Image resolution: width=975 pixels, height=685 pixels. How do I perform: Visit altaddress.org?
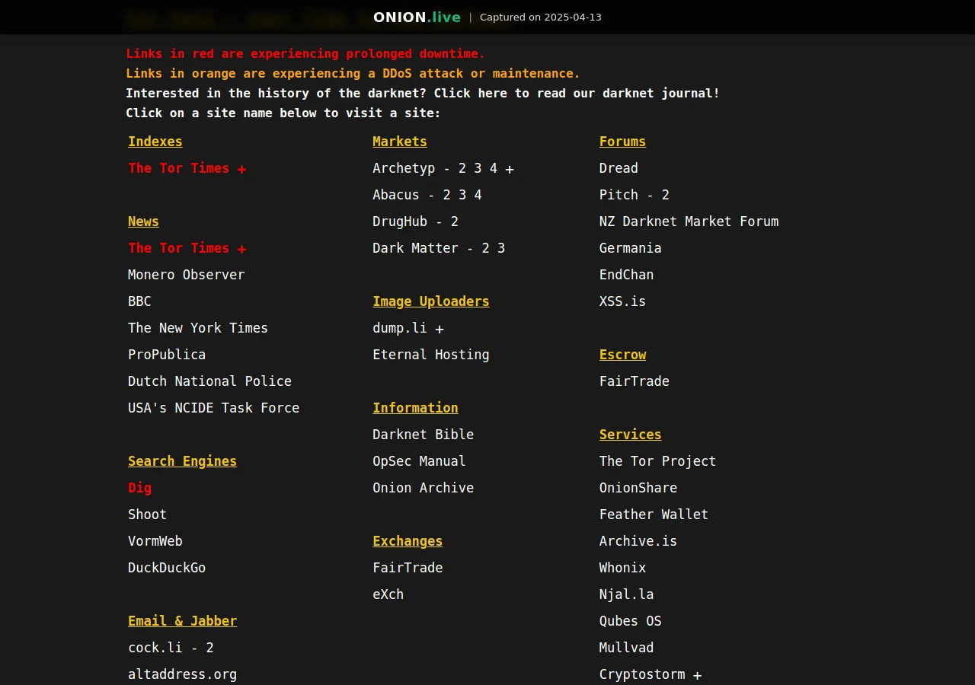(x=182, y=674)
